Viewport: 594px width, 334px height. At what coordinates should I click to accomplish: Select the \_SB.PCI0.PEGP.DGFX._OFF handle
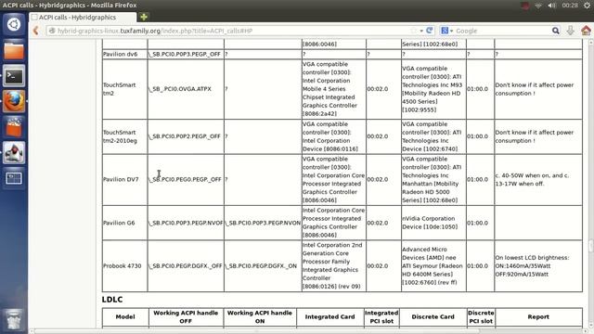tap(186, 266)
